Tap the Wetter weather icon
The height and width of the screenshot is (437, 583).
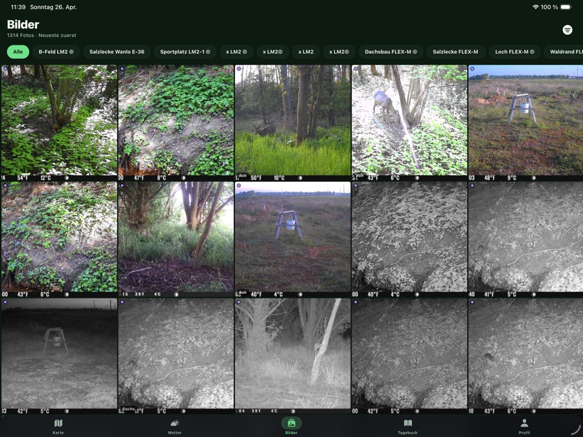pos(175,423)
